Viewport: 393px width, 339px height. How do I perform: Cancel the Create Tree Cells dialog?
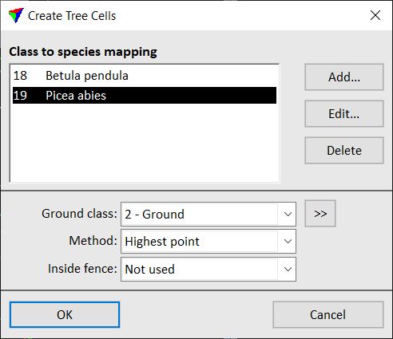pos(328,314)
